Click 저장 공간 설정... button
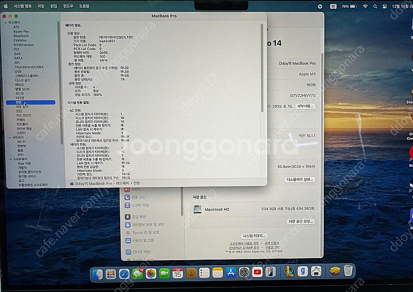 [x=300, y=221]
